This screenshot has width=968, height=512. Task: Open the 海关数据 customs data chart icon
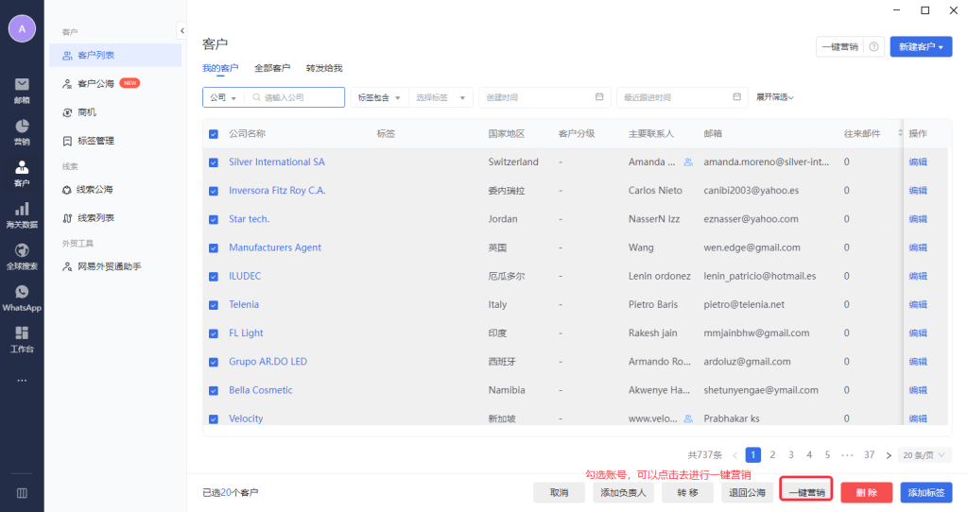click(x=22, y=210)
